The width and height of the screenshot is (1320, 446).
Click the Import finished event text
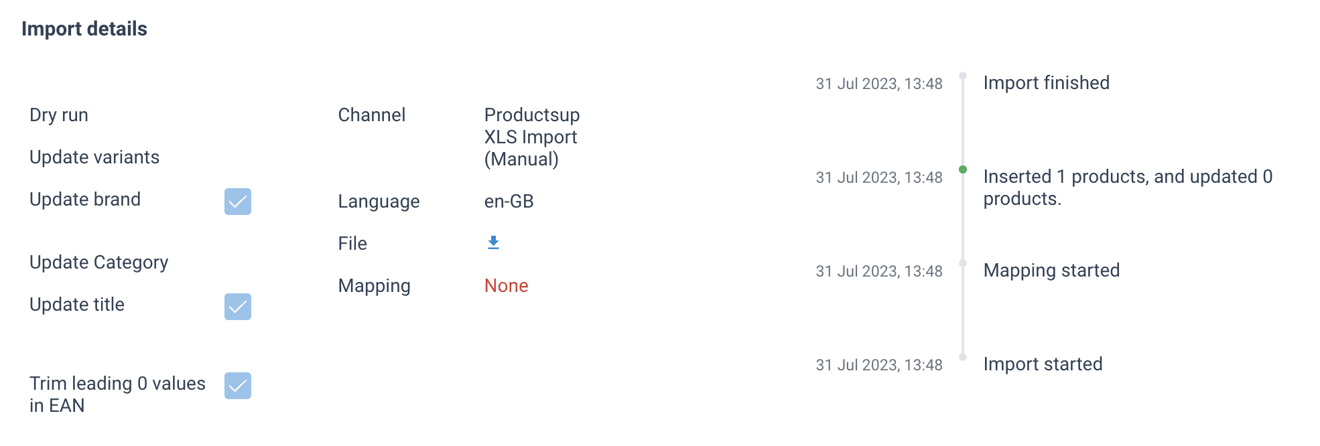pyautogui.click(x=1046, y=83)
